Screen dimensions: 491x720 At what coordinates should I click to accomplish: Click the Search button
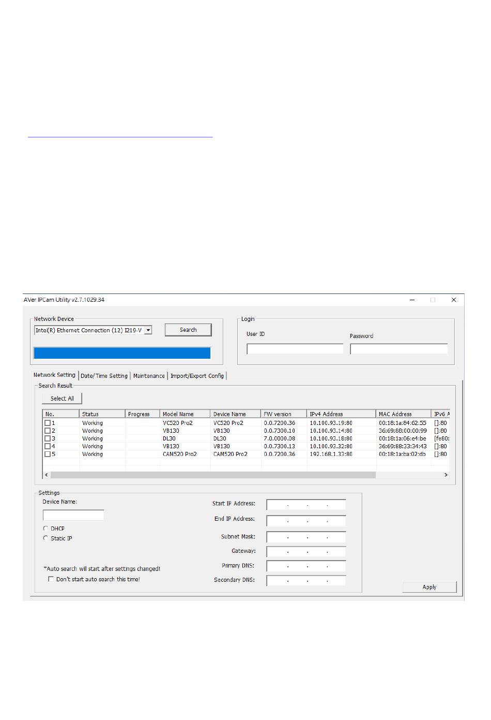(x=188, y=330)
